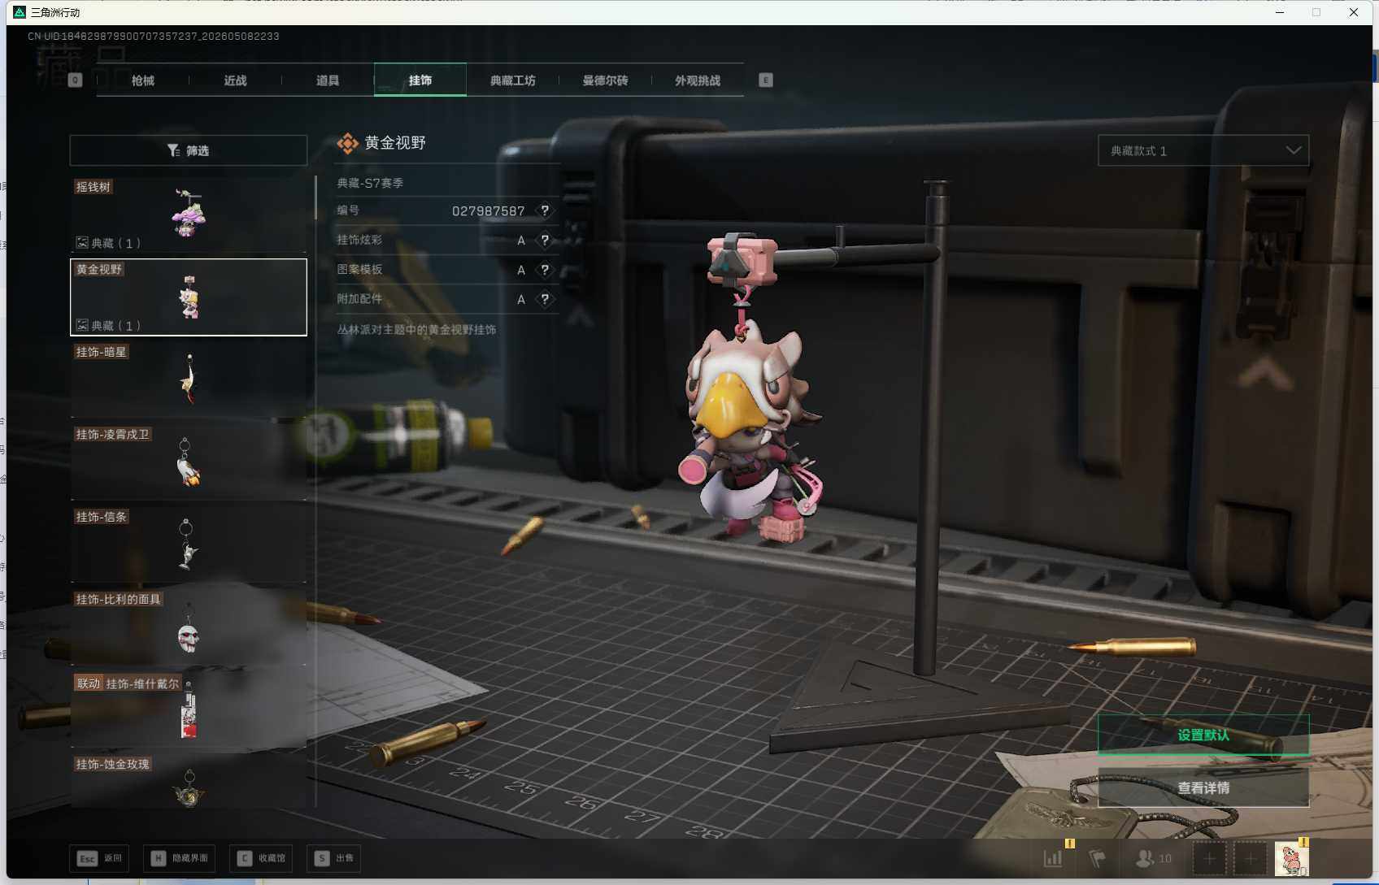
Task: Select the 摇钱树 charm thumbnail
Action: (189, 215)
